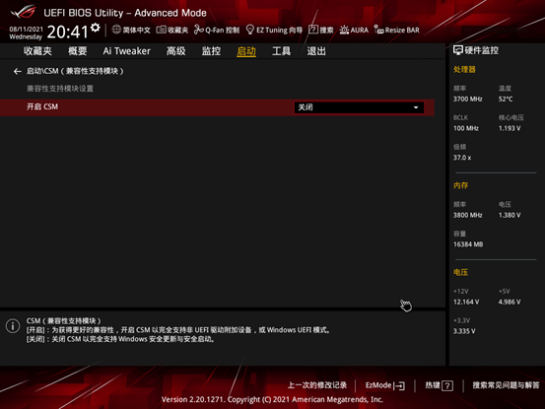Toggle AURA lighting icon
The image size is (545, 409).
tap(344, 30)
